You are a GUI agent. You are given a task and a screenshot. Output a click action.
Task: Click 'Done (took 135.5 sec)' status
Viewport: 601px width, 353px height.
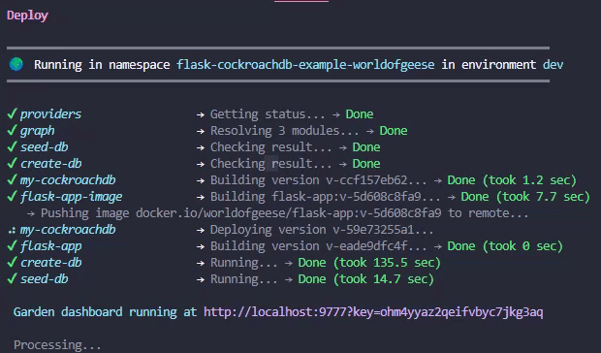coord(369,263)
